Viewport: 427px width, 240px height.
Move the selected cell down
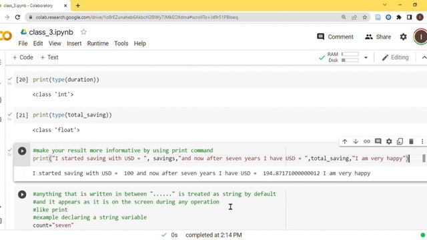356,141
